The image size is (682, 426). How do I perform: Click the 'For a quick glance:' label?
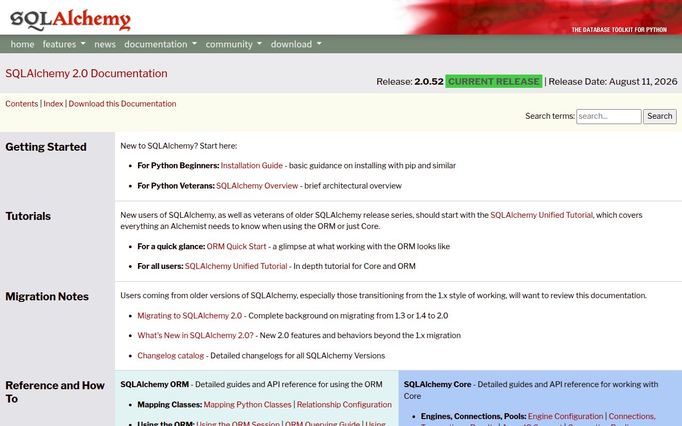click(x=171, y=247)
